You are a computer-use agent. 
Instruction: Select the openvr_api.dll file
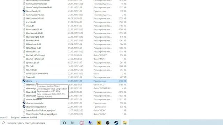(x=32, y=62)
